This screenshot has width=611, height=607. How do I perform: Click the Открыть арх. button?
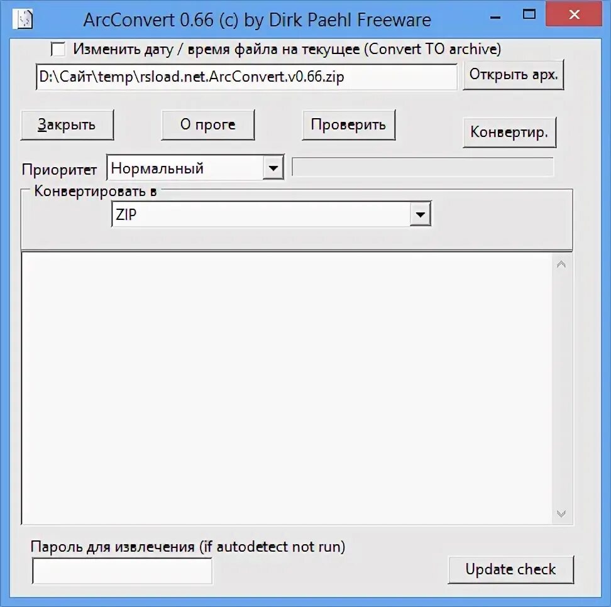coord(513,75)
